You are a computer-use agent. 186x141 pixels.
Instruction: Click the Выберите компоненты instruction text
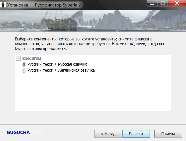pyautogui.click(x=90, y=44)
